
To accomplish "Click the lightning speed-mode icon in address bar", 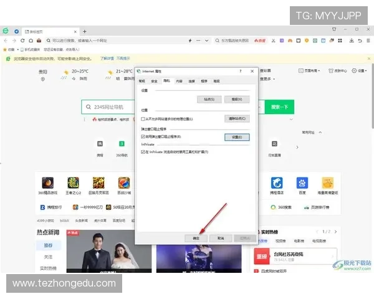I will (x=190, y=40).
